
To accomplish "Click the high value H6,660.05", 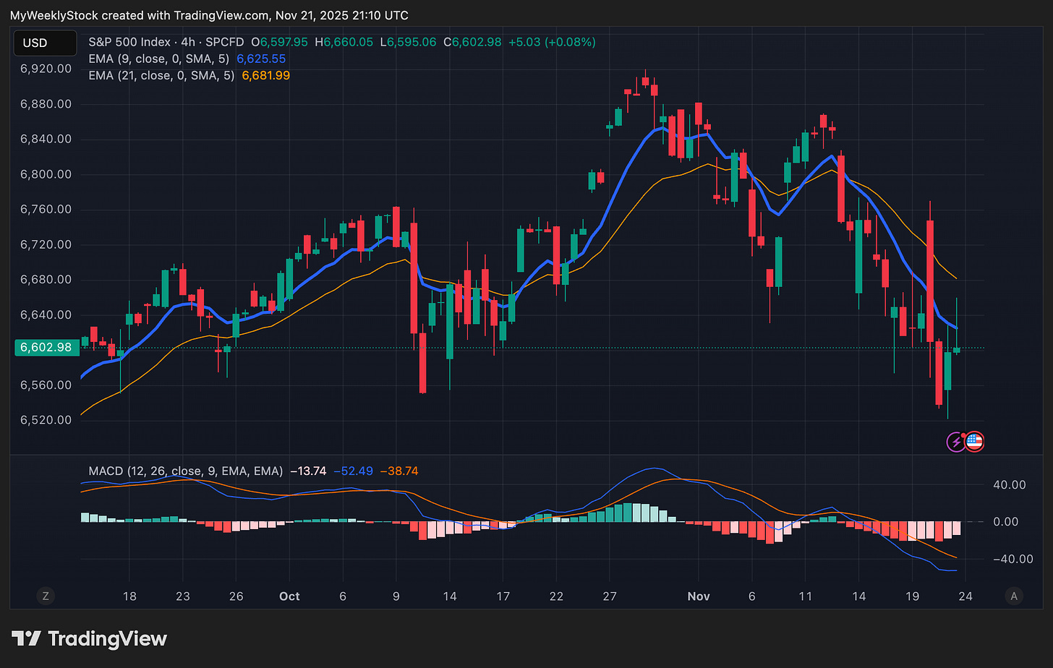I will (x=344, y=42).
